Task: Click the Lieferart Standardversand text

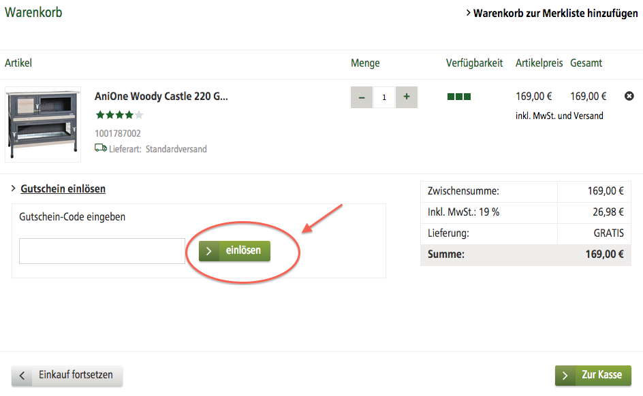Action: point(157,149)
